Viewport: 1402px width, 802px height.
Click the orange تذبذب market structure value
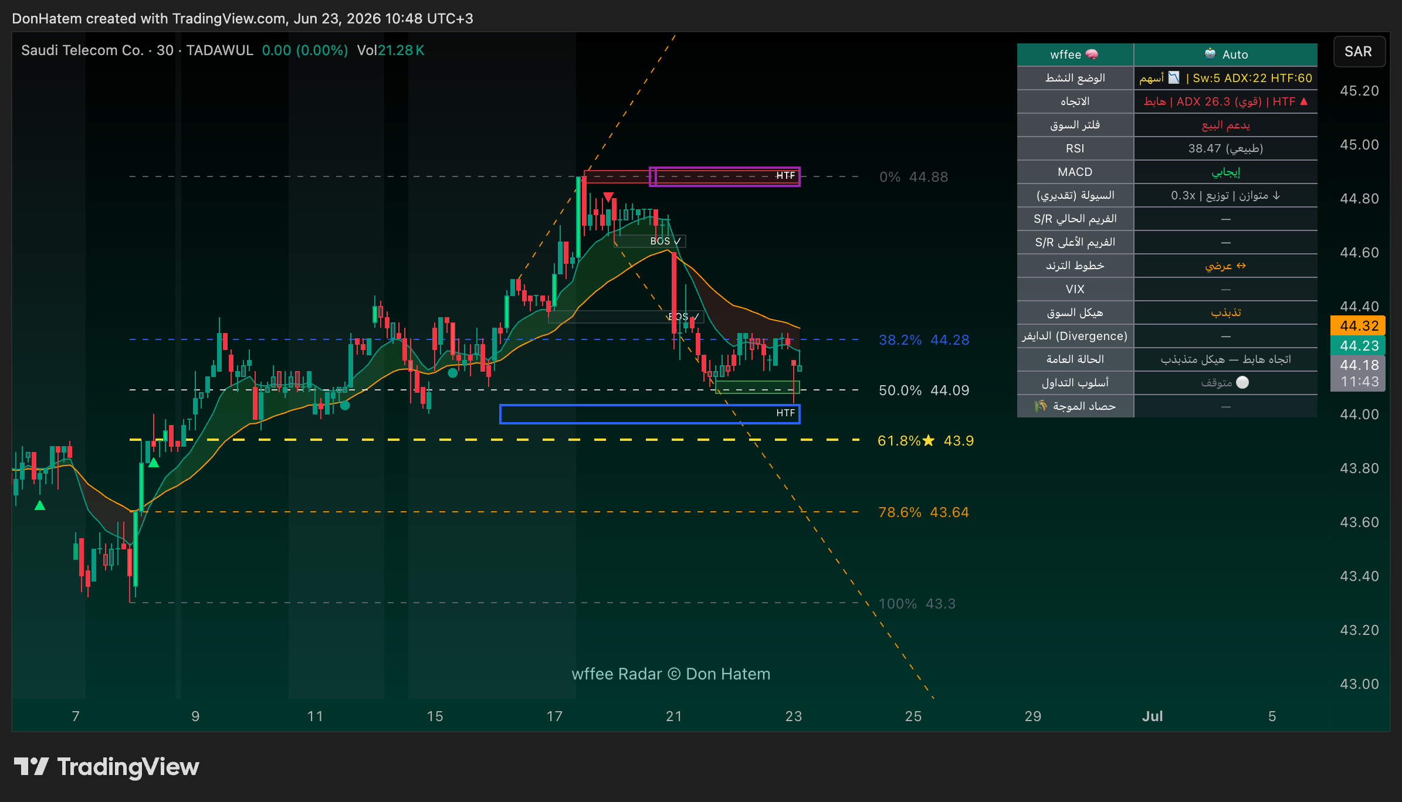(1225, 312)
